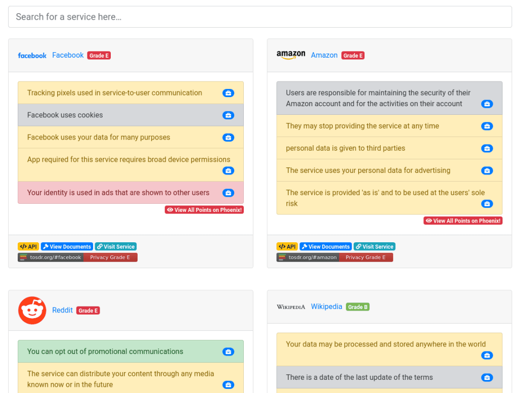The width and height of the screenshot is (518, 393).
Task: Click the search for a service input field
Action: tap(260, 17)
